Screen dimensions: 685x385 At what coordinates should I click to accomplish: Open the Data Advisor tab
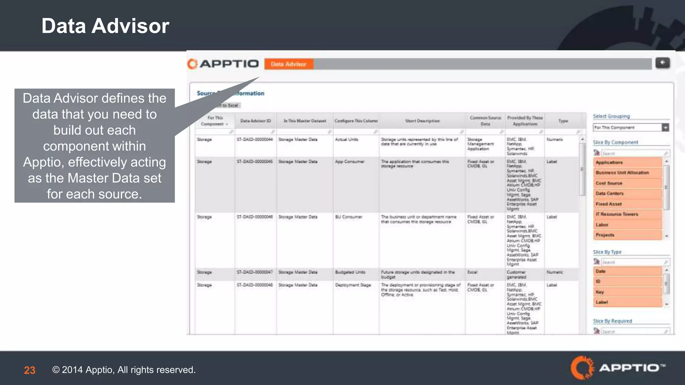point(289,64)
